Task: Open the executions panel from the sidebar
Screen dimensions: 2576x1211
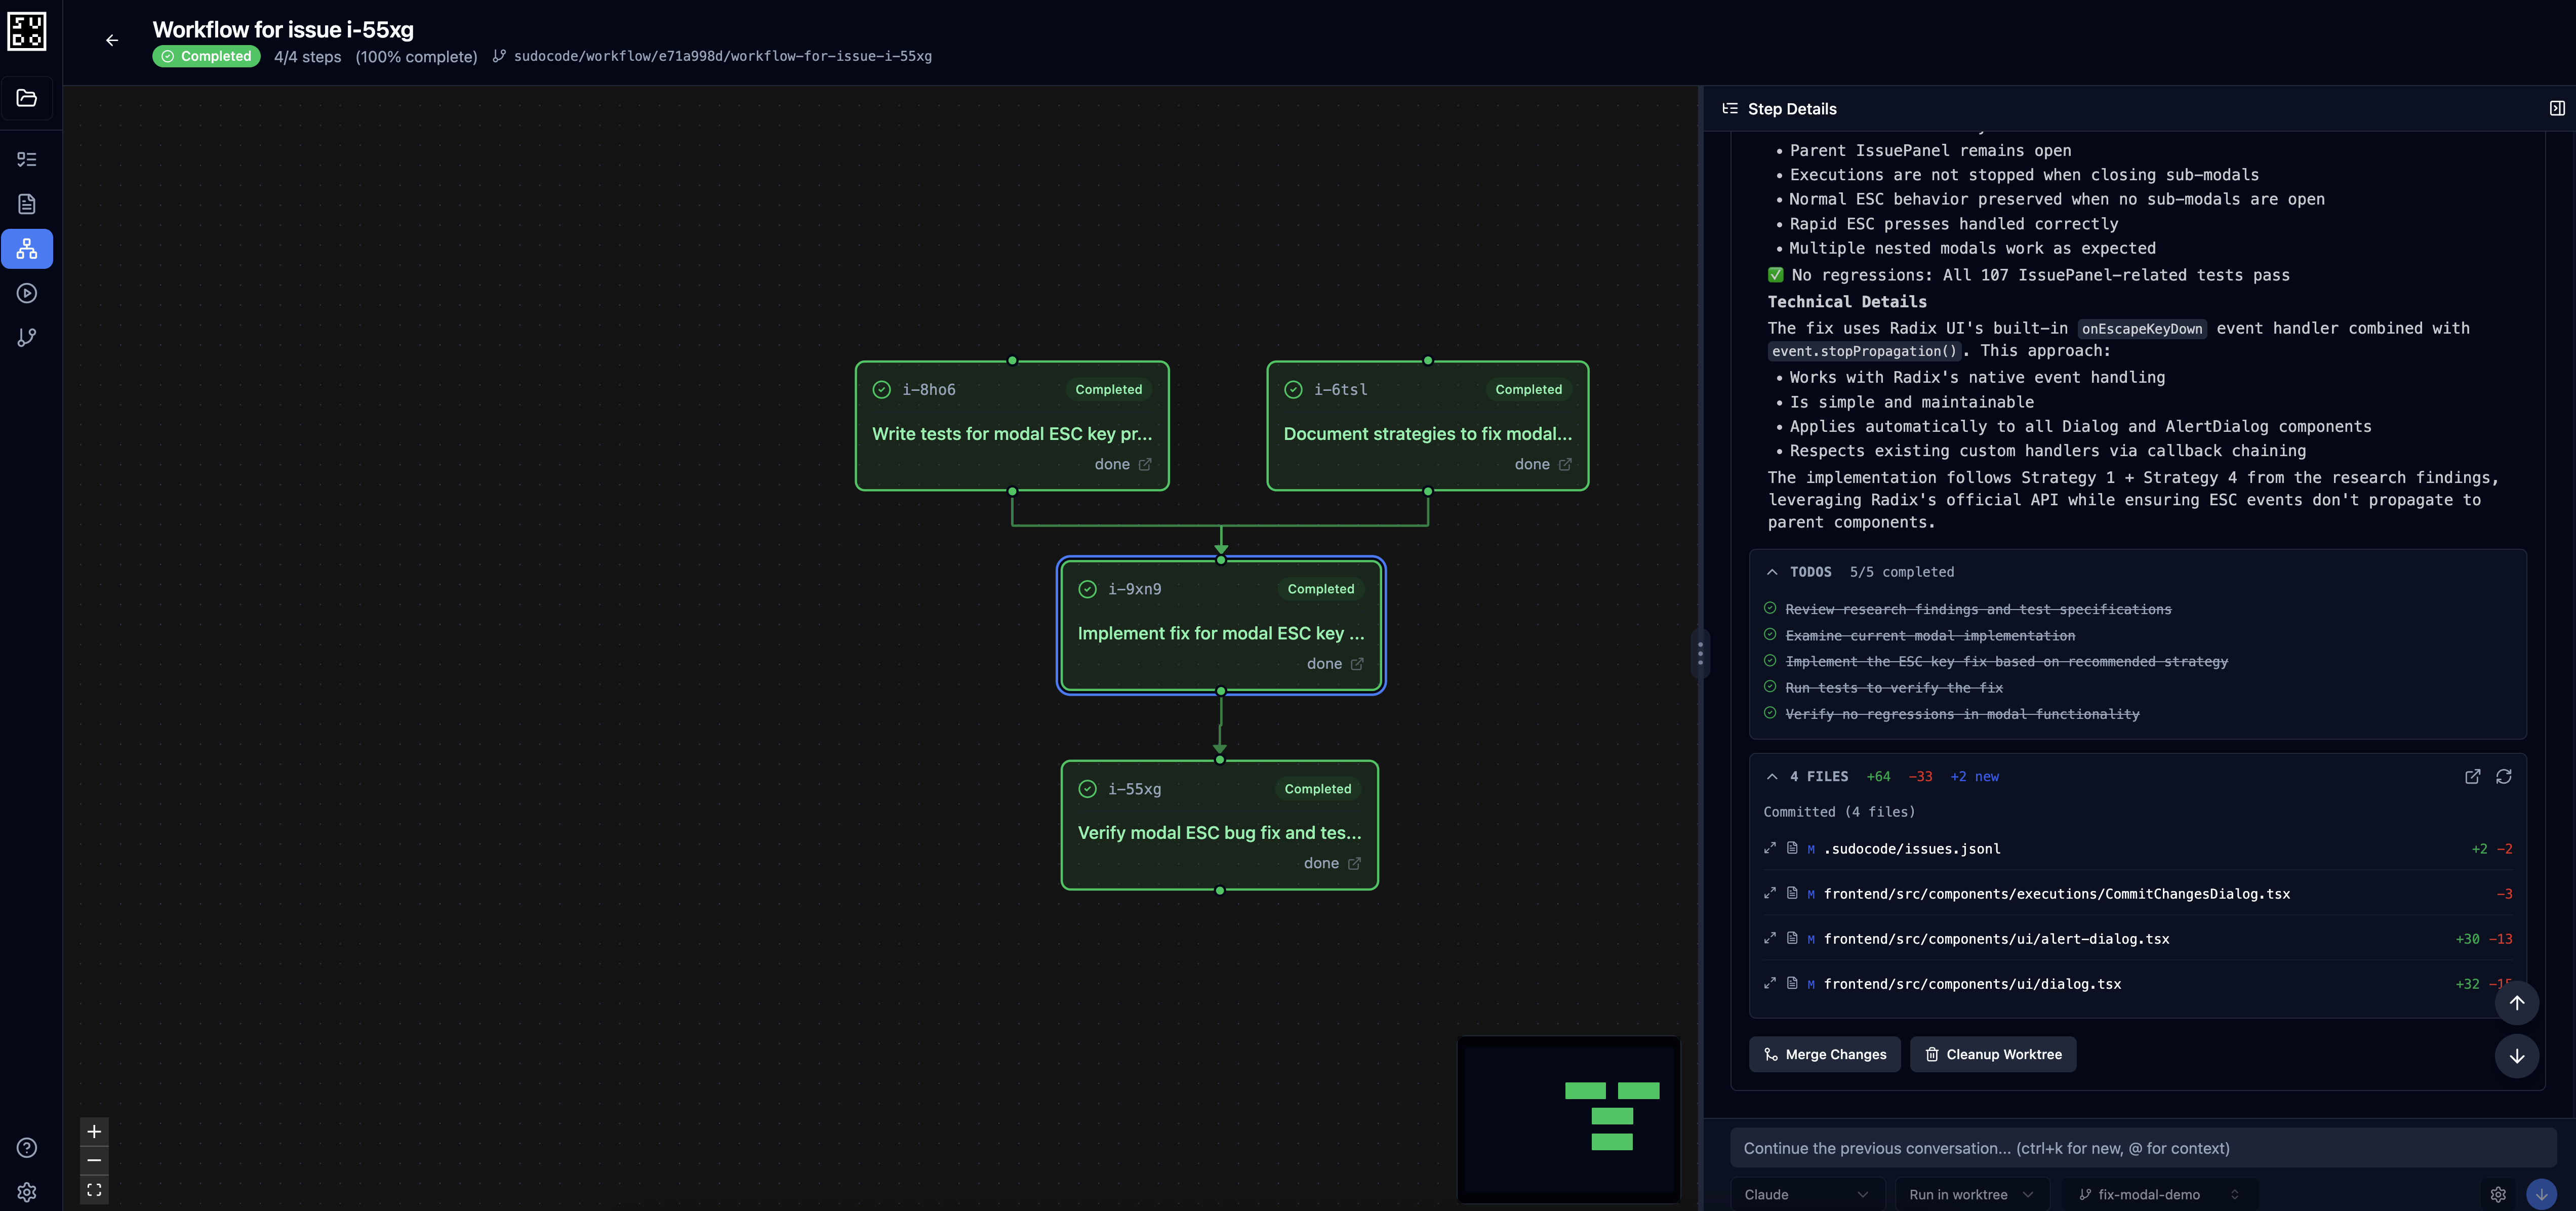Action: 27,293
